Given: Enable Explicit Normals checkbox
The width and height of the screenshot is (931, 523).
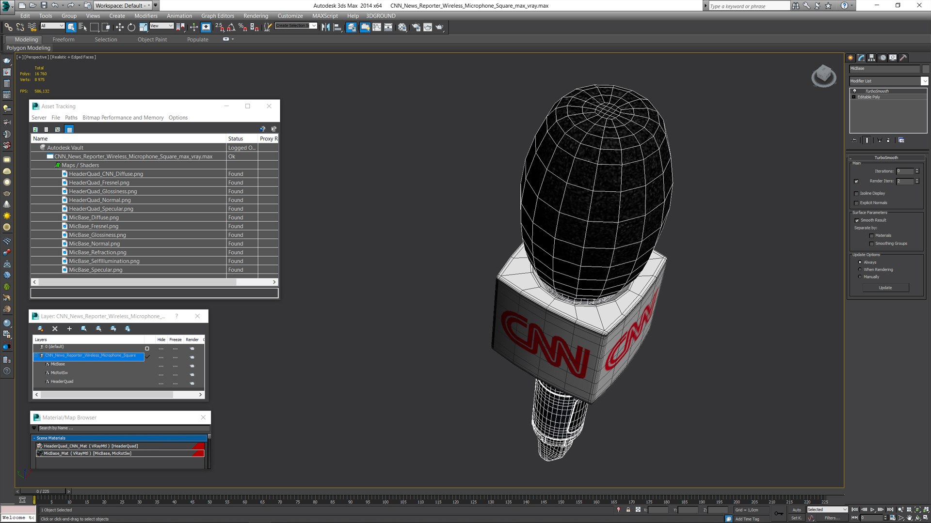Looking at the screenshot, I should click(856, 203).
